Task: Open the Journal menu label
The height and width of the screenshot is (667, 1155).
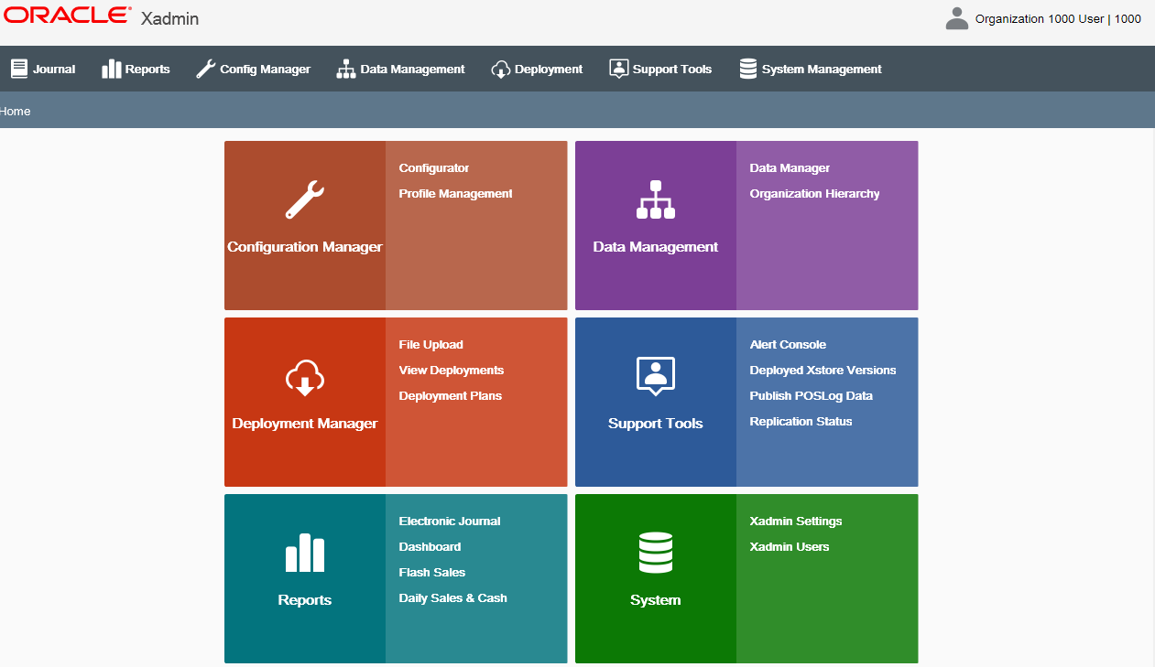Action: click(x=54, y=69)
